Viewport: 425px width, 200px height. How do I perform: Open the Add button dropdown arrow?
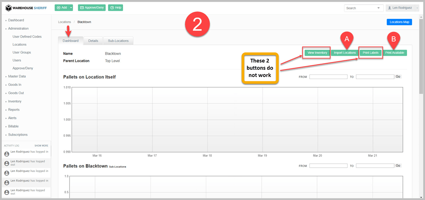(71, 8)
